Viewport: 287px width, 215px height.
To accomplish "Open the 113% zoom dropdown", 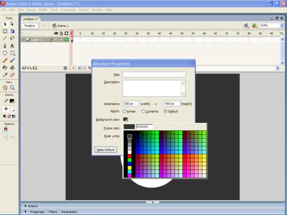I will (x=282, y=25).
